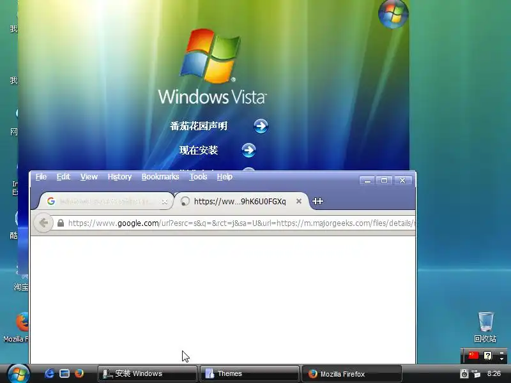Click Show Desktop quick launch icon
Viewport: 511px width, 383px height.
65,373
